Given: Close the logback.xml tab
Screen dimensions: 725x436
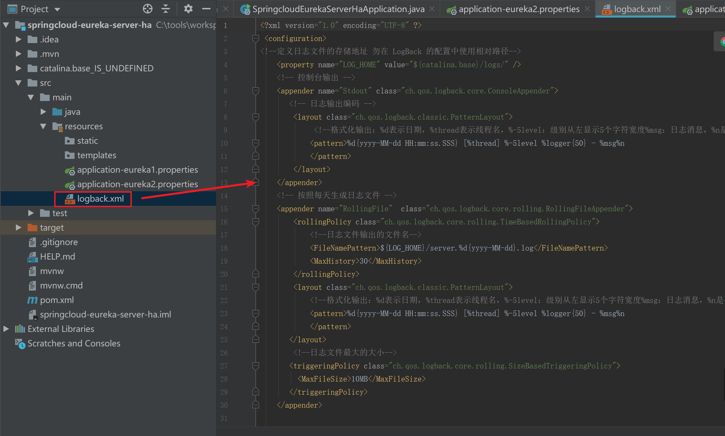Looking at the screenshot, I should pyautogui.click(x=668, y=9).
